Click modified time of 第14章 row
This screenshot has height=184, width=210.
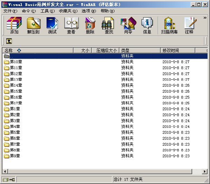[x=176, y=85]
